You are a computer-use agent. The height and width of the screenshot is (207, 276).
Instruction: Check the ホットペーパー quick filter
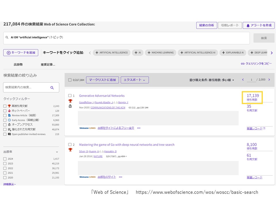5,111
